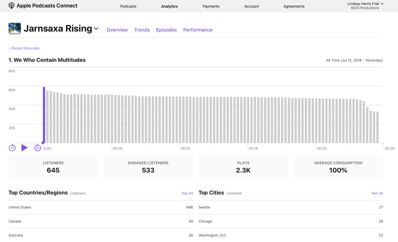Screen dimensions: 398x242
Task: Expand the Jarnsaxa Rising podcast dropdown
Action: 96,29
